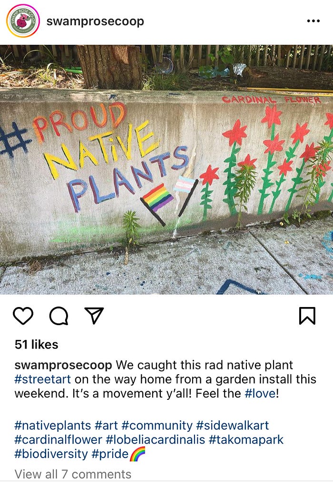333x486 pixels.
Task: Open comments via speech bubble icon
Action: [59, 316]
